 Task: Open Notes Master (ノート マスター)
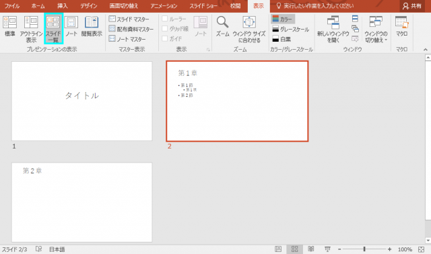[127, 39]
